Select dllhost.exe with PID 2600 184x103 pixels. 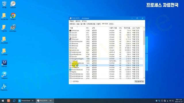click(106, 43)
